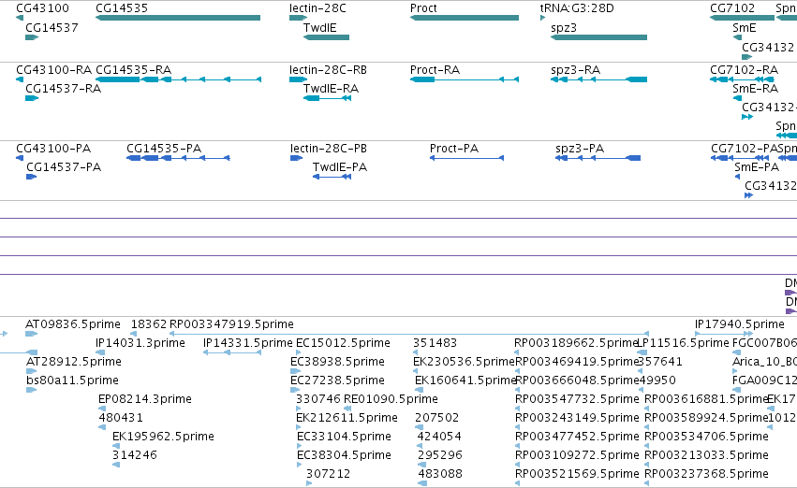Click the CG14535-PA coding sequence glyph

(178, 158)
